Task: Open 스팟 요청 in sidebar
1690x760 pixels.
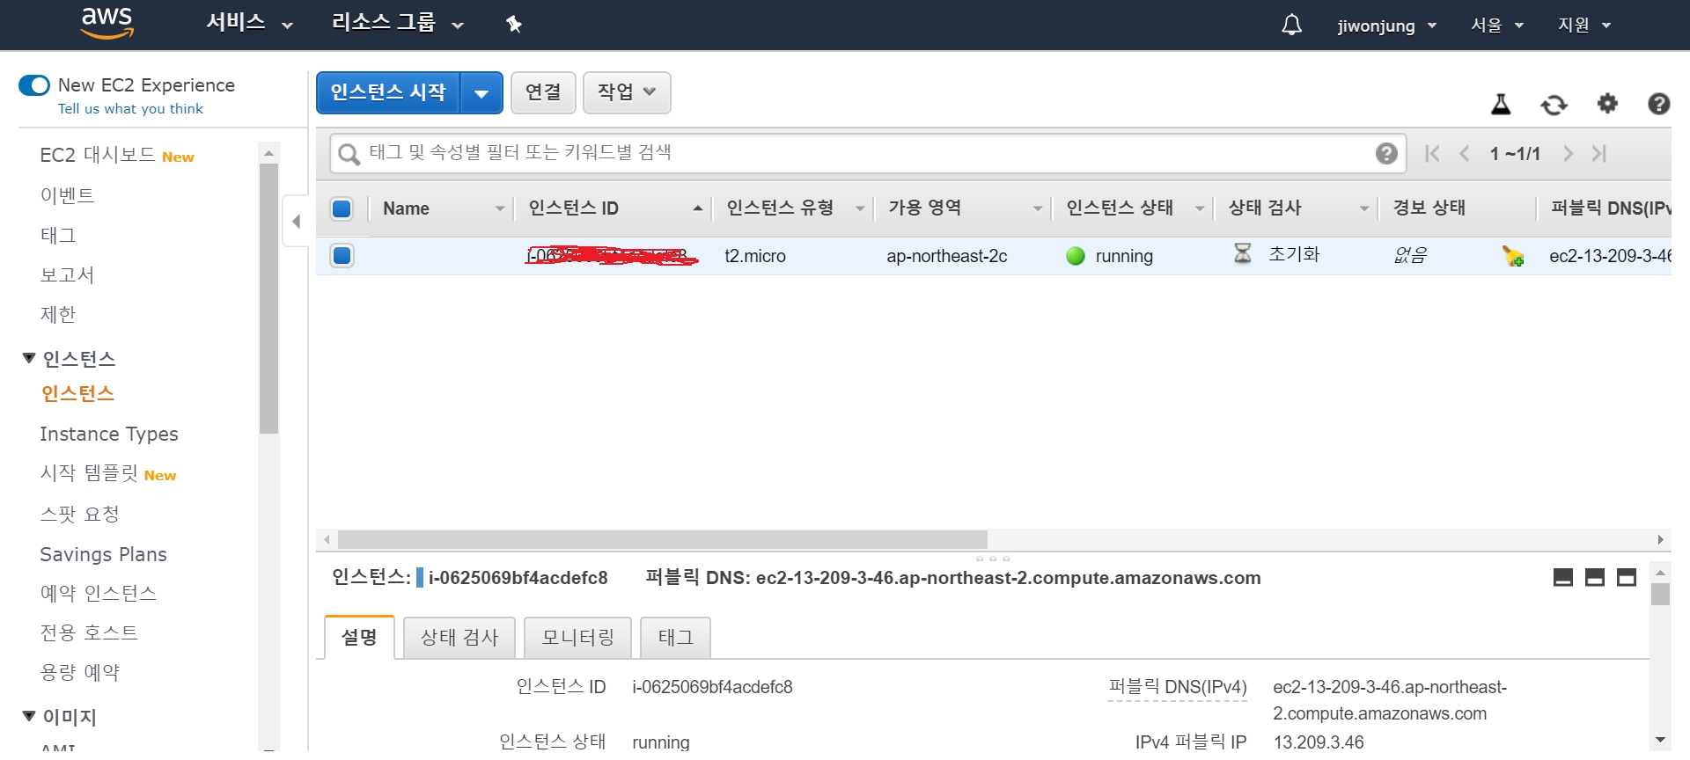Action: pos(79,514)
